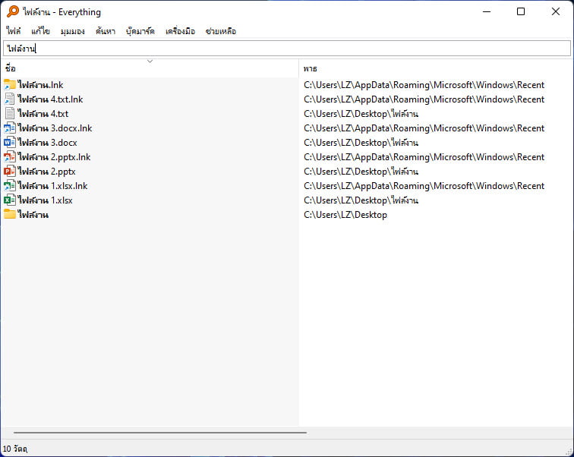The image size is (574, 457).
Task: Click the horizontal scrollbar thumb at the bottom
Action: click(160, 433)
